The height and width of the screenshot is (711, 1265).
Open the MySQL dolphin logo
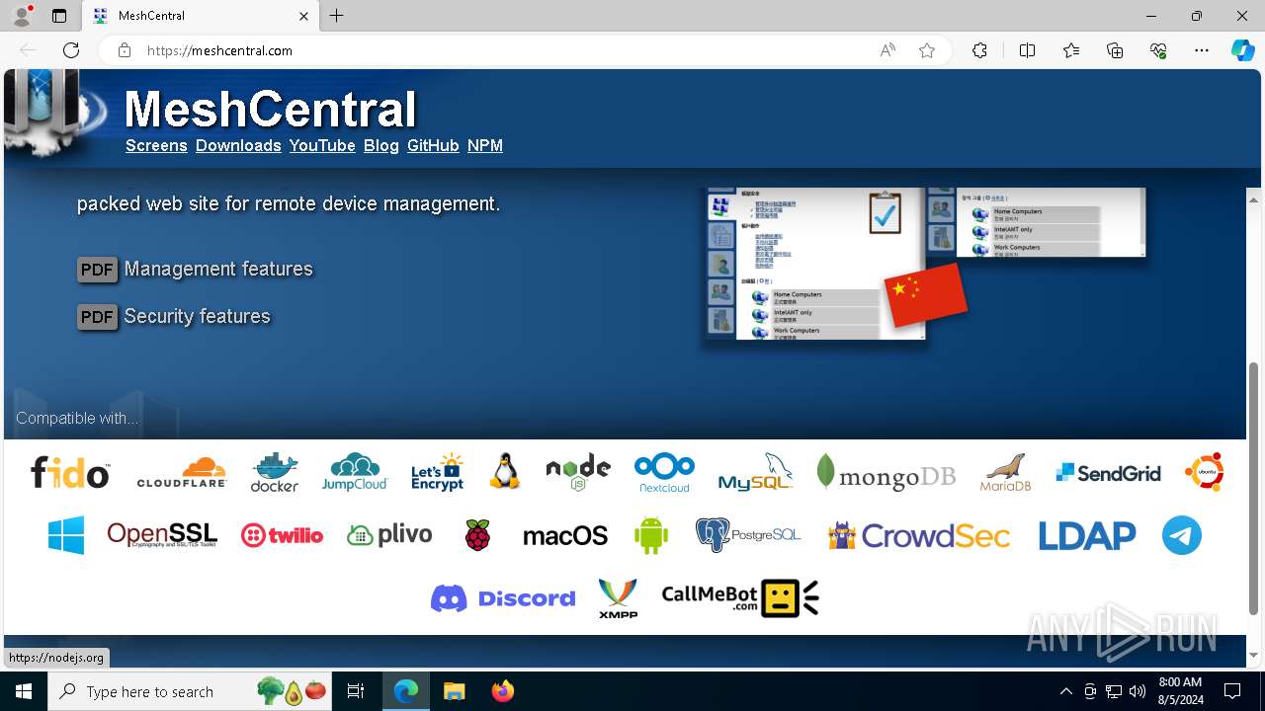coord(756,473)
